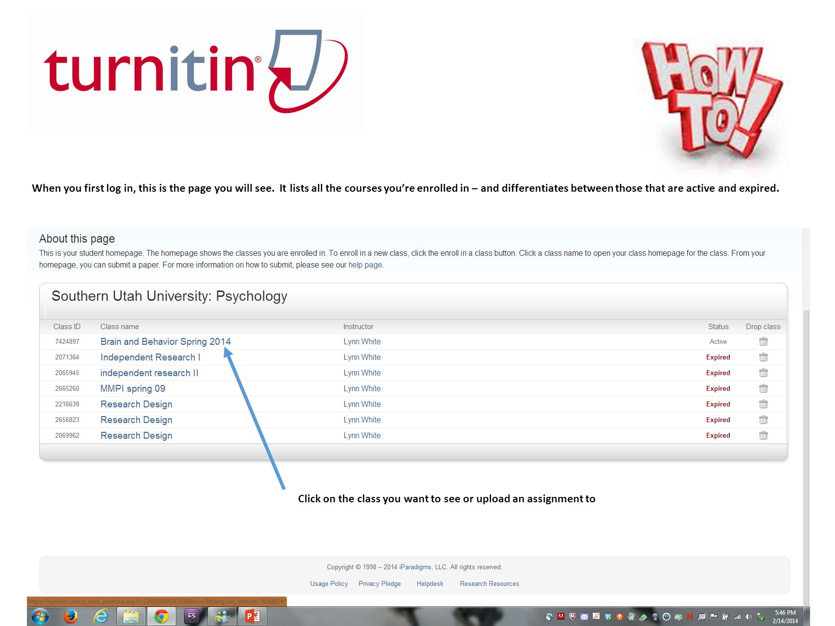Click Lynn White in the MMPI spring 09 row
This screenshot has height=626, width=835.
click(362, 388)
